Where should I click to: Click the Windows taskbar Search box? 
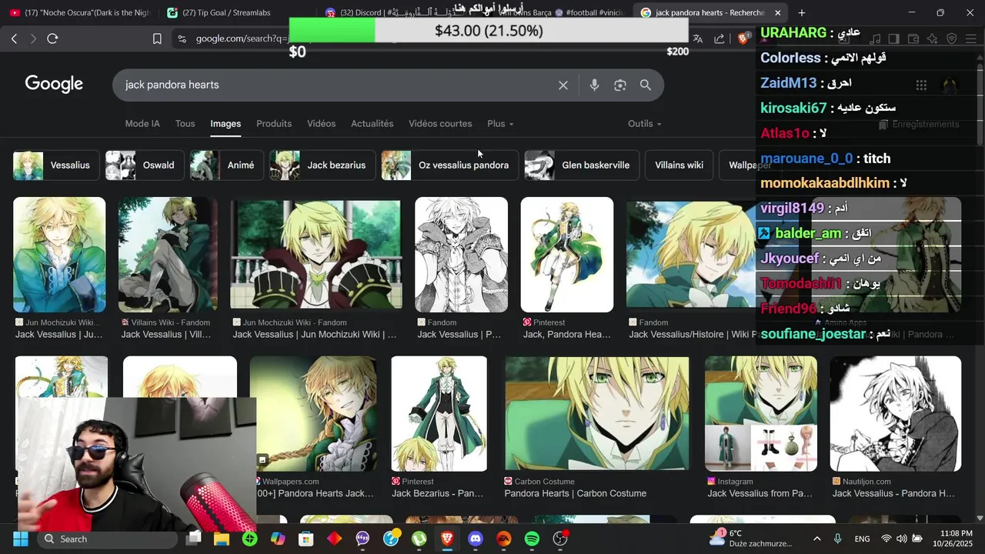tap(107, 539)
